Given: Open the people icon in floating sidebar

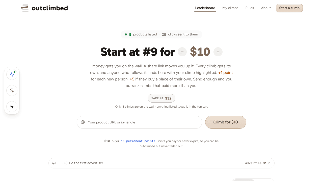Looking at the screenshot, I should pyautogui.click(x=12, y=90).
